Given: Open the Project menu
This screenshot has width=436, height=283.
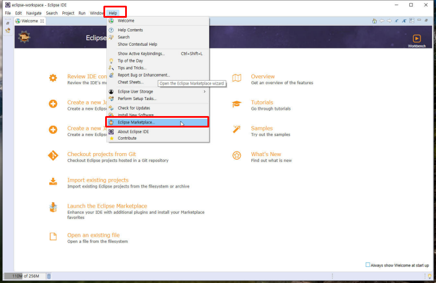Looking at the screenshot, I should click(x=68, y=13).
